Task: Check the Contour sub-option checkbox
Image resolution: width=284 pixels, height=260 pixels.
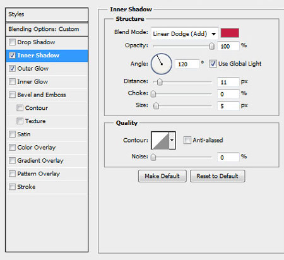Action: (x=20, y=108)
